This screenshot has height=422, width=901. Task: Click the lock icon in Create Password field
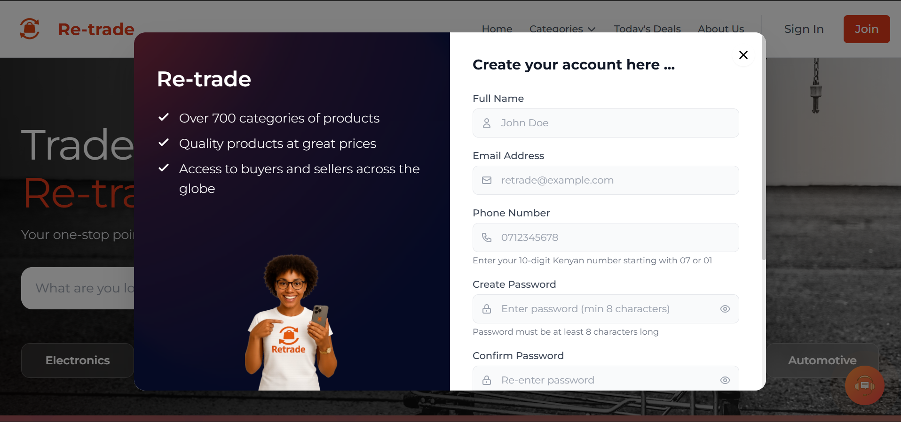487,309
